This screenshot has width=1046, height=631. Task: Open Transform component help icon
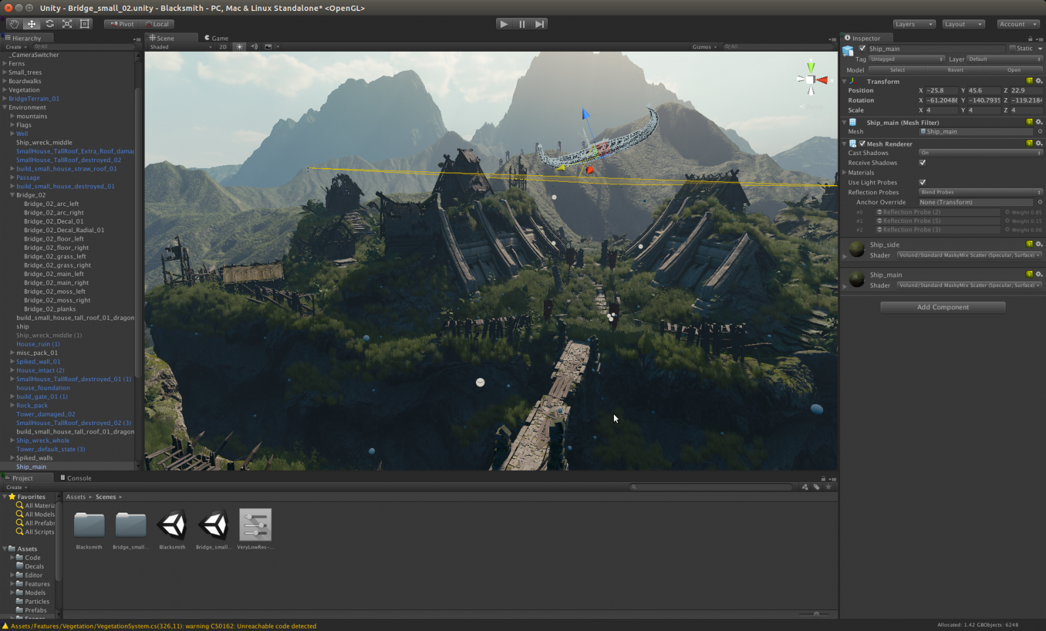click(1029, 81)
